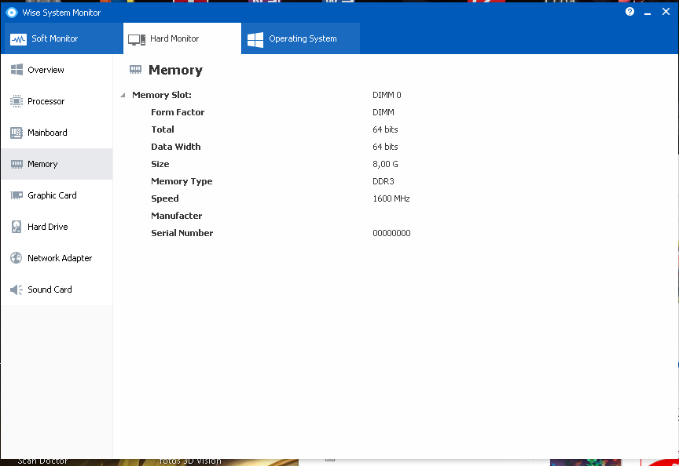Open Hard Drive section
The image size is (679, 466).
pos(57,227)
